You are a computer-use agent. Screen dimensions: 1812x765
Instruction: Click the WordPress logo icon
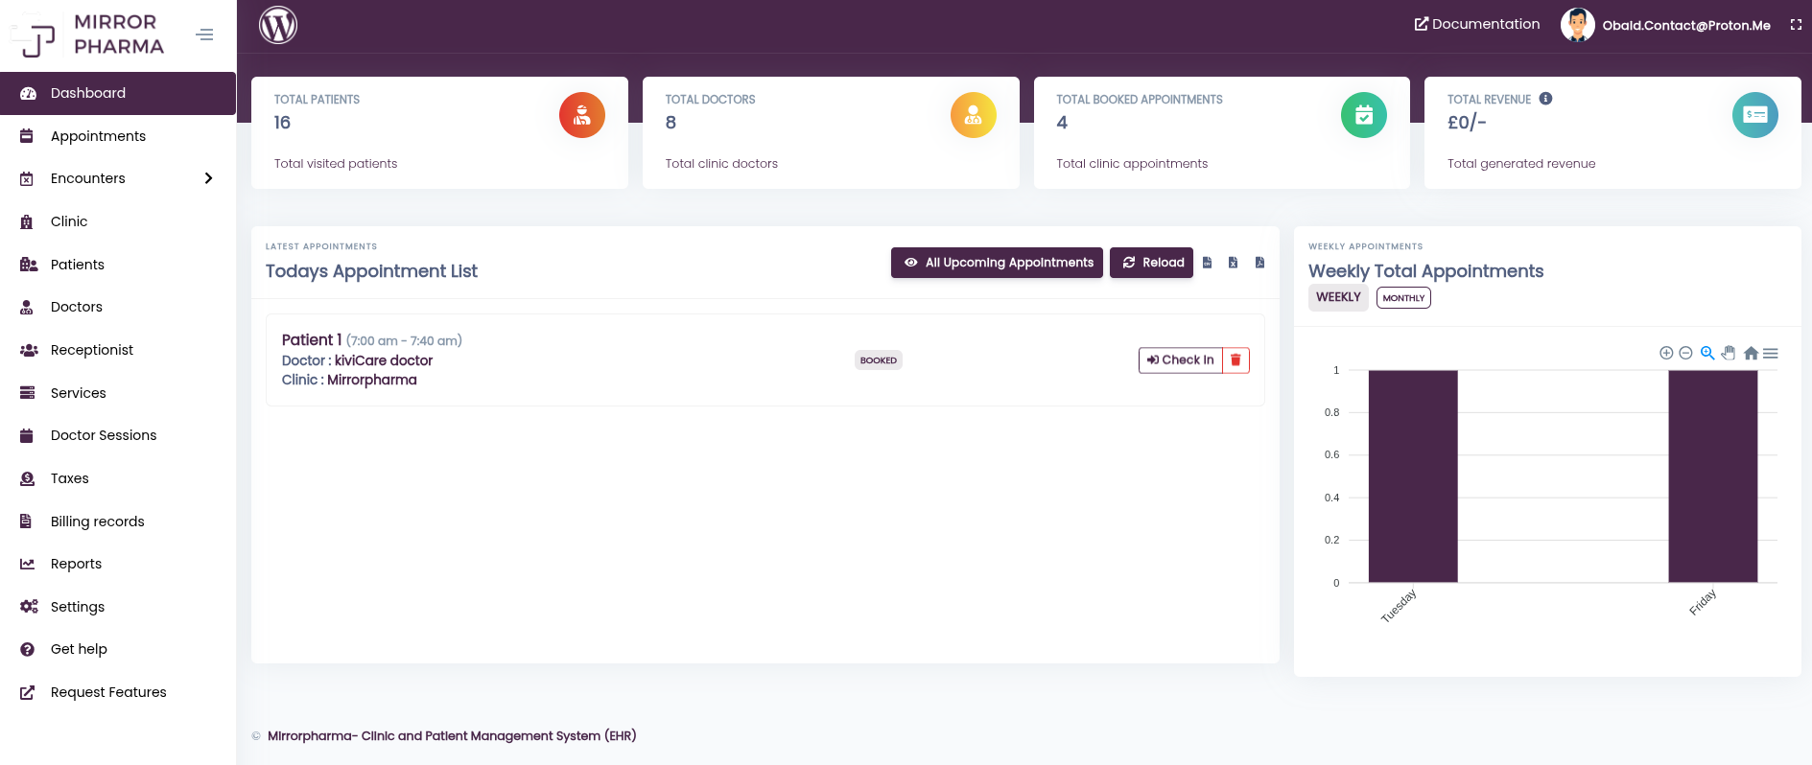278,25
